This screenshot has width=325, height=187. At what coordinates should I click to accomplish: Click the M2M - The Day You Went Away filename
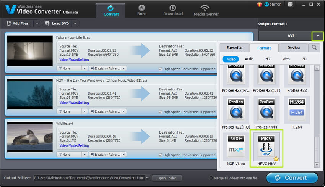[x=102, y=81]
